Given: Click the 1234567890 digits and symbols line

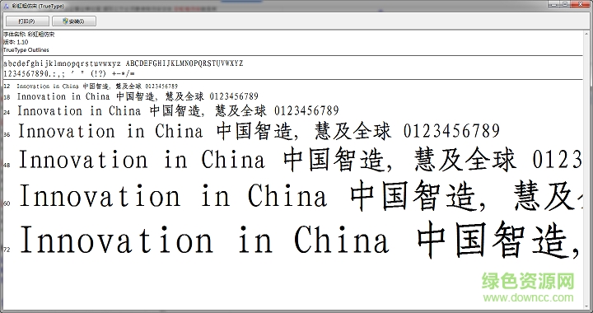Looking at the screenshot, I should point(69,73).
